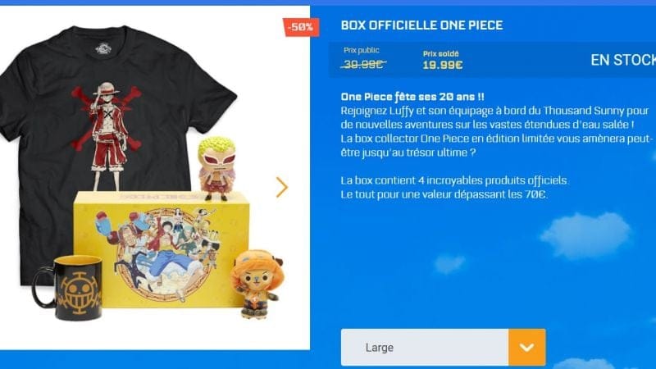The image size is (656, 369).
Task: Click the Prix soldé label
Action: click(440, 53)
